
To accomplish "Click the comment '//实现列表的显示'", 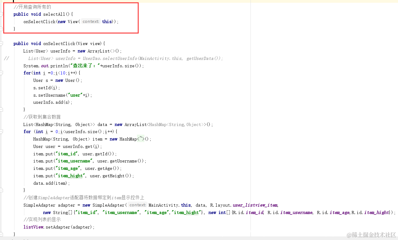I will 42,220.
